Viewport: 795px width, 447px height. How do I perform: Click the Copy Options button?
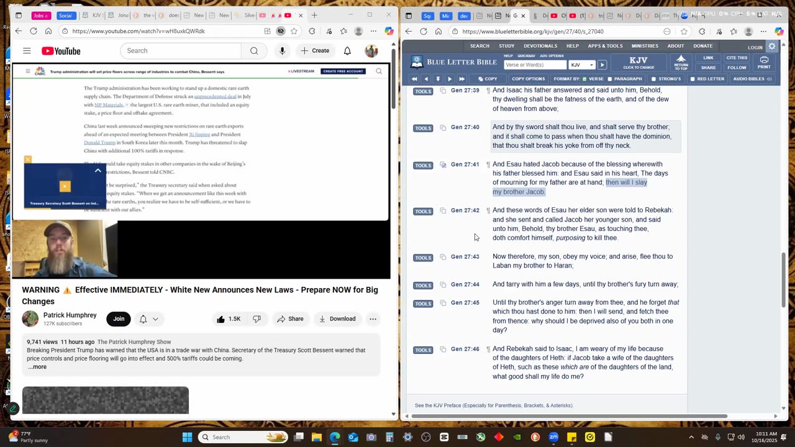pos(528,79)
